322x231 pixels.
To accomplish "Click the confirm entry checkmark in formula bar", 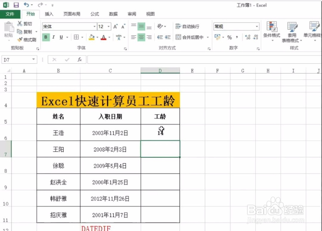I will click(67, 60).
